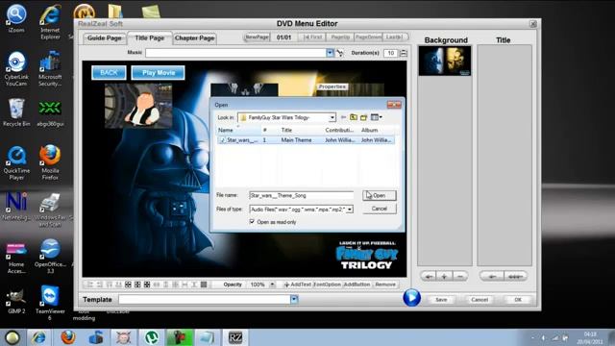Open the GIMP 2 desktop icon
This screenshot has width=615, height=346.
[16, 300]
